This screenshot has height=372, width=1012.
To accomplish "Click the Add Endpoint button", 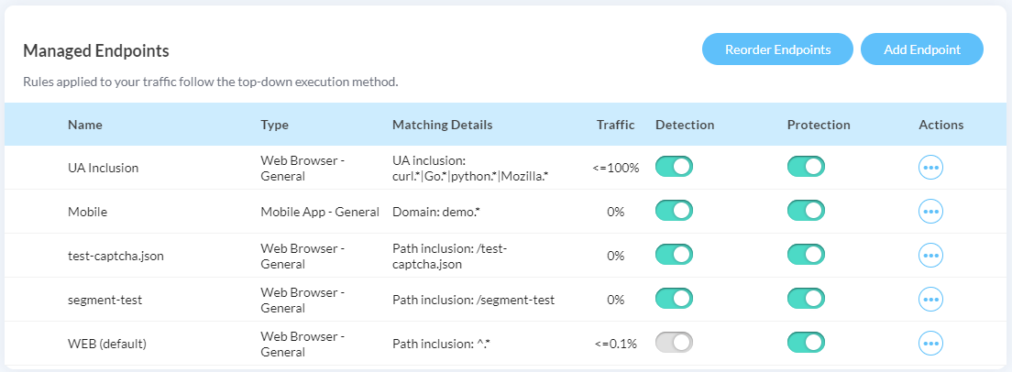I will [x=921, y=49].
